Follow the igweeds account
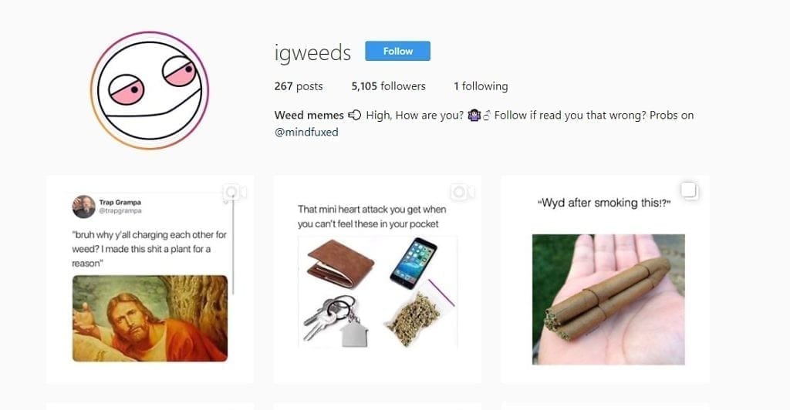 tap(397, 52)
